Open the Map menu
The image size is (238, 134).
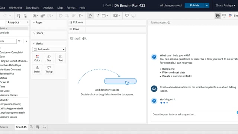click(60, 8)
